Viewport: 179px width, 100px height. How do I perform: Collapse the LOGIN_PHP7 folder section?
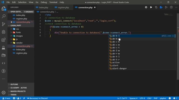(x=9, y=26)
